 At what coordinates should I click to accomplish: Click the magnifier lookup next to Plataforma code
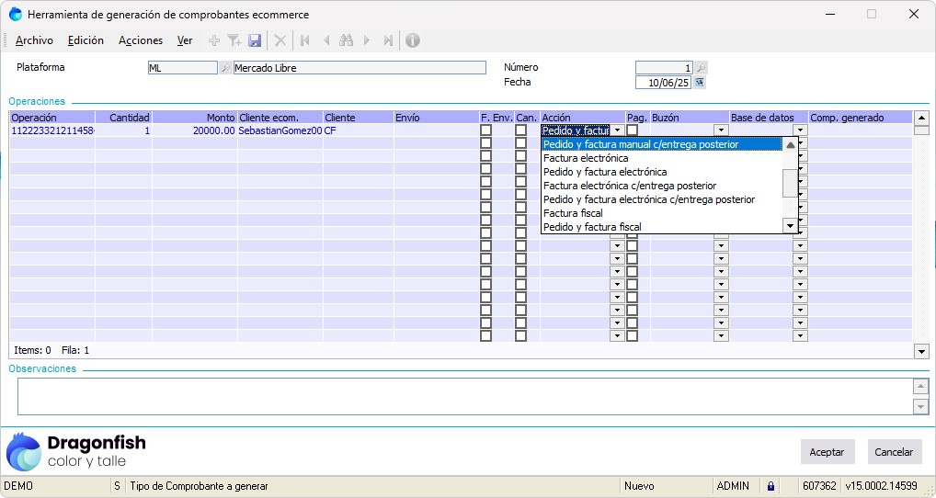click(225, 68)
